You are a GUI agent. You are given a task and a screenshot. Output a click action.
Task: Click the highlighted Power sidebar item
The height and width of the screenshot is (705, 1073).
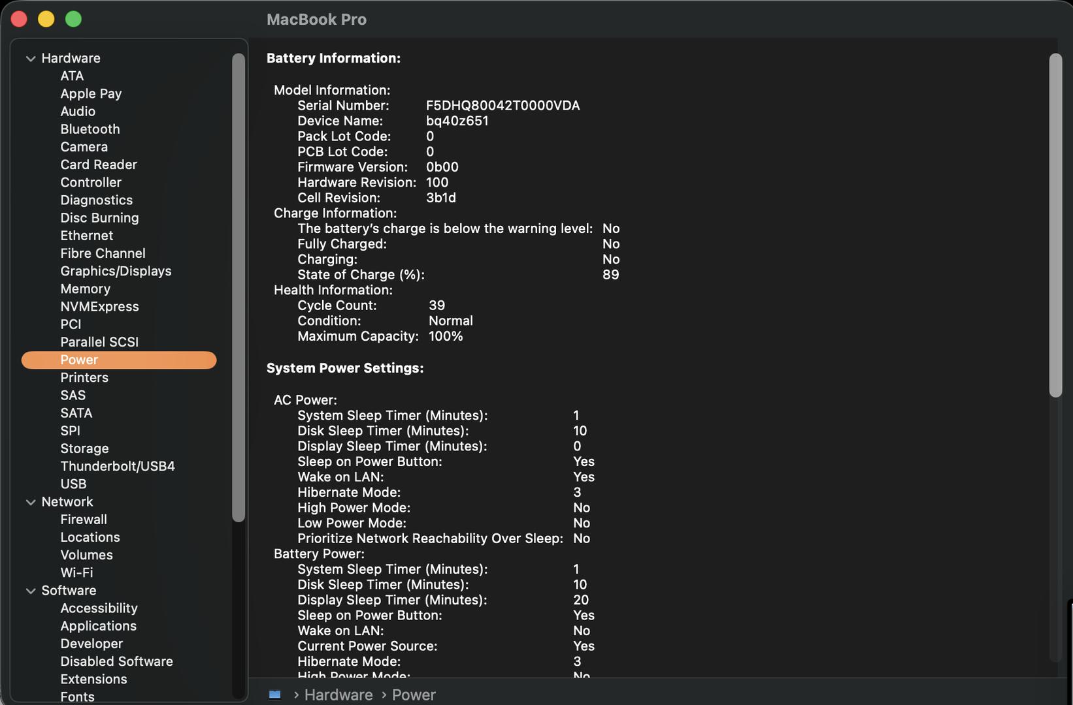[119, 360]
